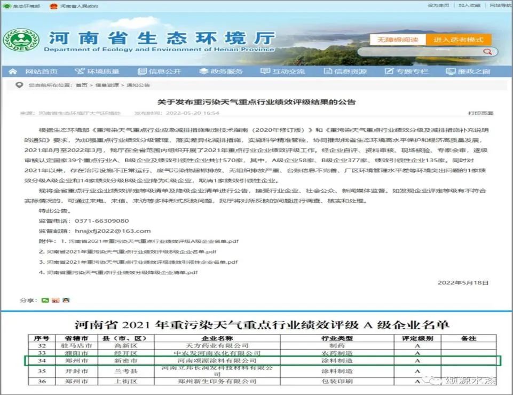Click 首页 in the breadcrumb
This screenshot has height=395, width=513.
[x=82, y=85]
